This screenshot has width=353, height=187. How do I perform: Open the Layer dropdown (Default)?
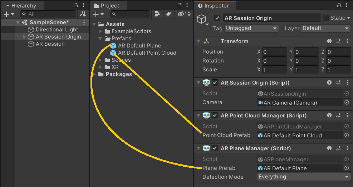[325, 28]
